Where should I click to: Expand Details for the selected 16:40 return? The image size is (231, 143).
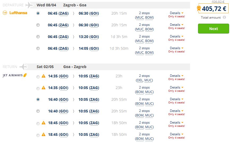coord(177,99)
